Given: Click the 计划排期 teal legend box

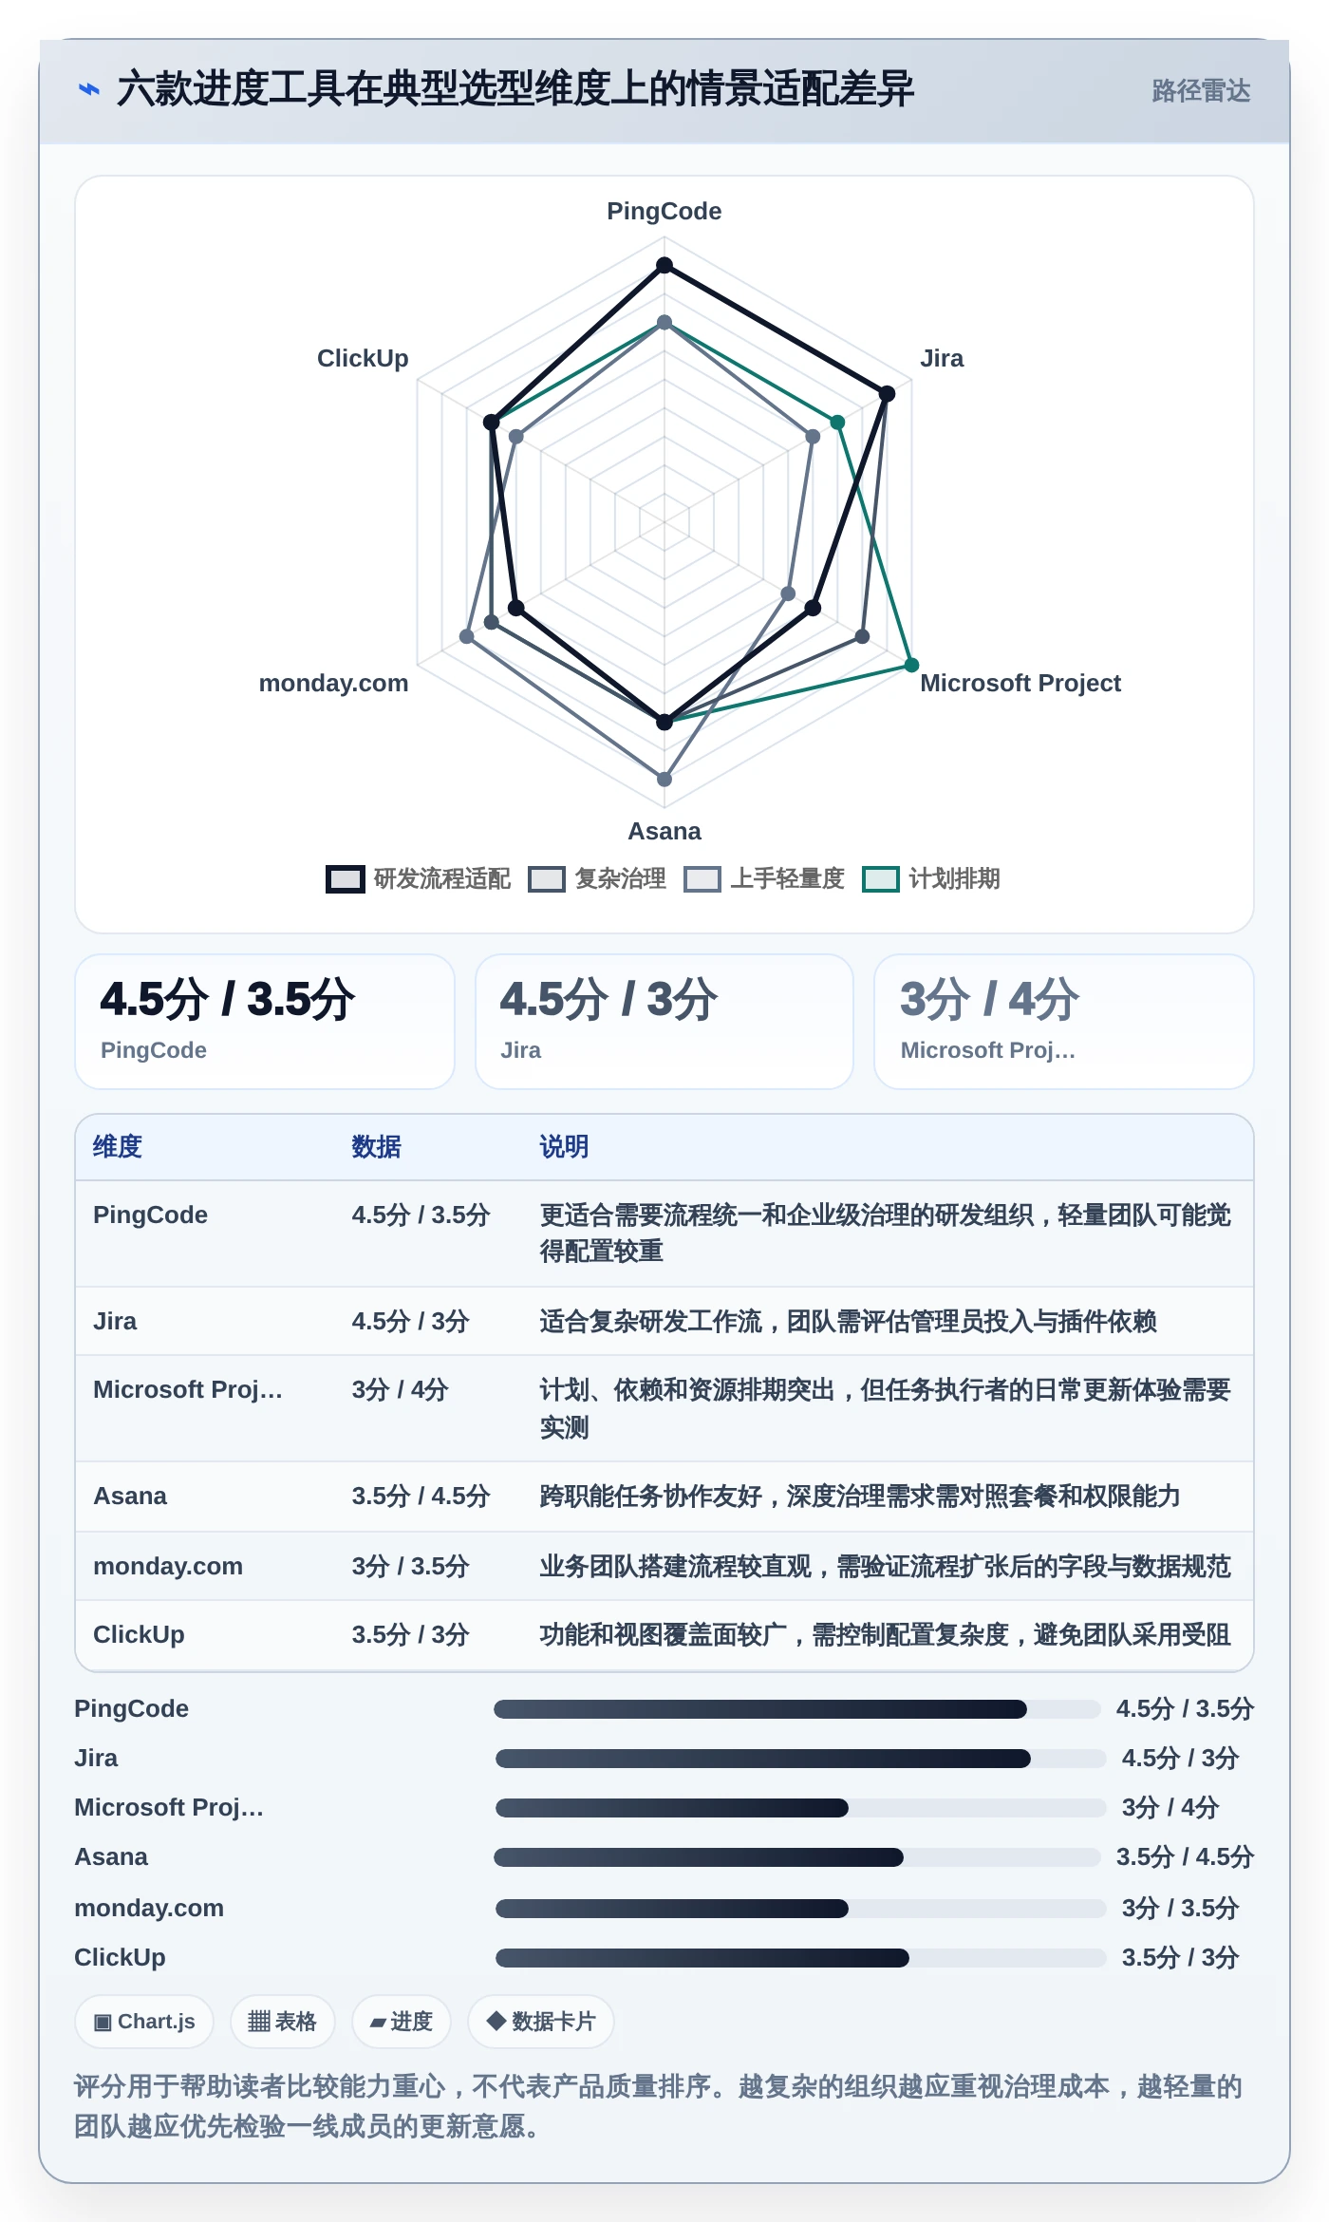Looking at the screenshot, I should [881, 879].
